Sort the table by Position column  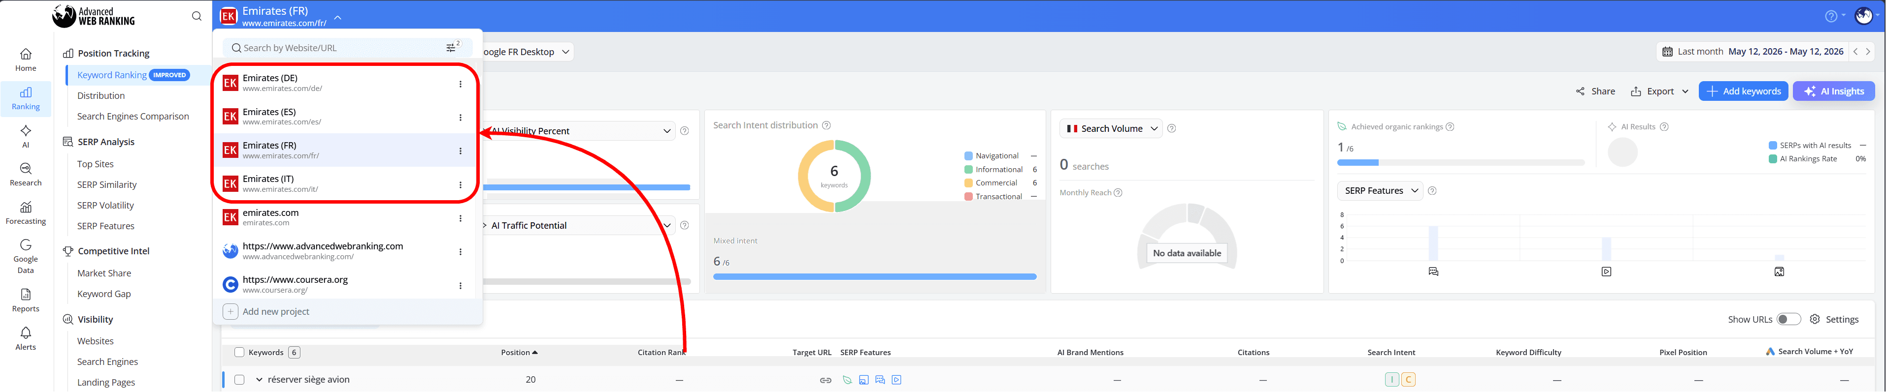coord(519,353)
